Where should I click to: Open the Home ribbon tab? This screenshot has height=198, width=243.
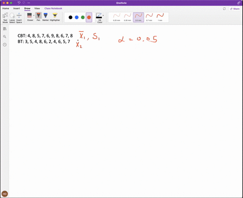click(x=6, y=8)
